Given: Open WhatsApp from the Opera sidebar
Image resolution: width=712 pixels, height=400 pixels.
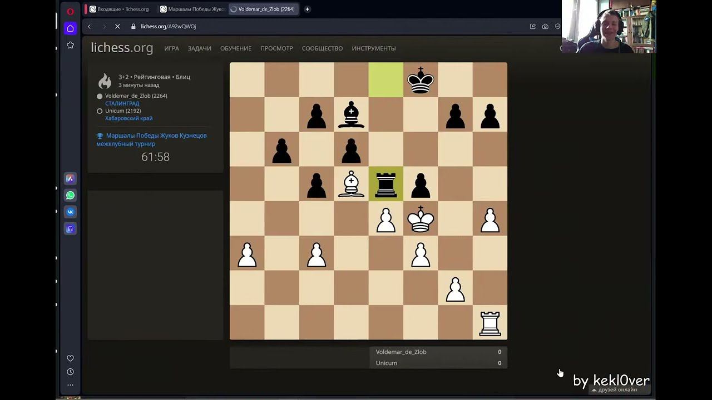Looking at the screenshot, I should pyautogui.click(x=70, y=195).
